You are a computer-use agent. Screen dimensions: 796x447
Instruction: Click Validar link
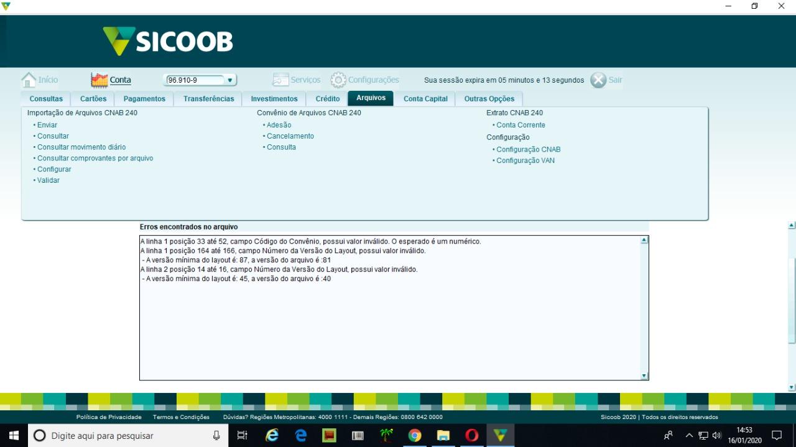[x=49, y=180]
